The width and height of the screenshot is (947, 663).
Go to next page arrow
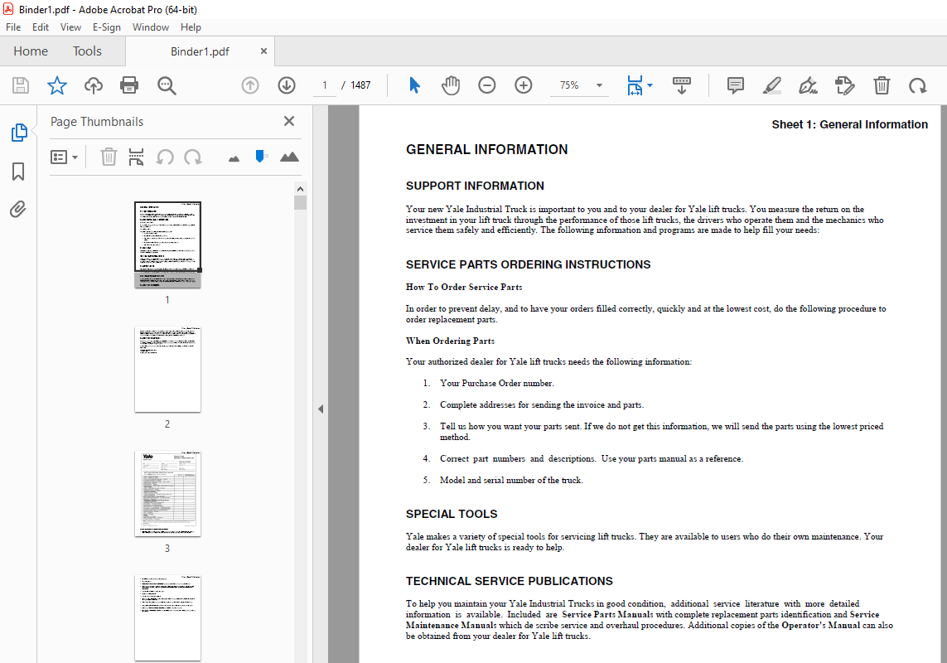(287, 85)
